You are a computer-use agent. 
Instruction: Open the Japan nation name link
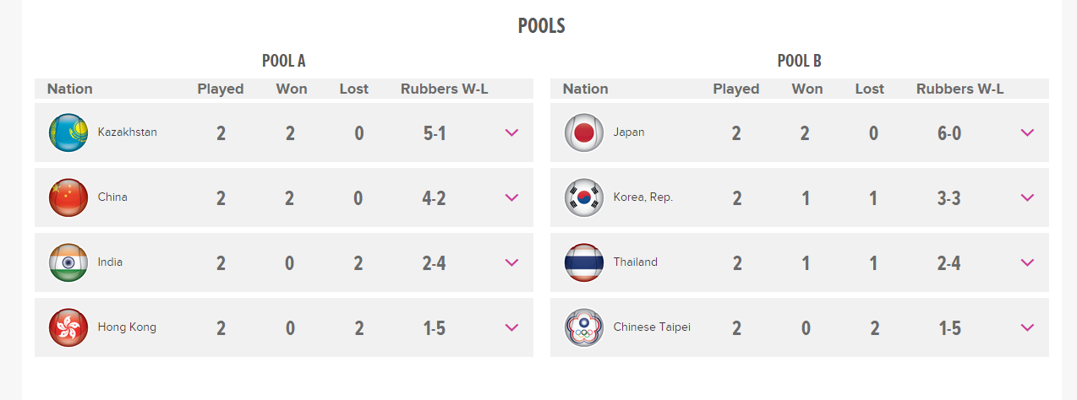click(x=629, y=132)
